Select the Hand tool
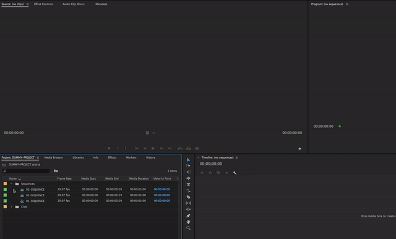Screen dimensions: 396x239 coord(188,222)
